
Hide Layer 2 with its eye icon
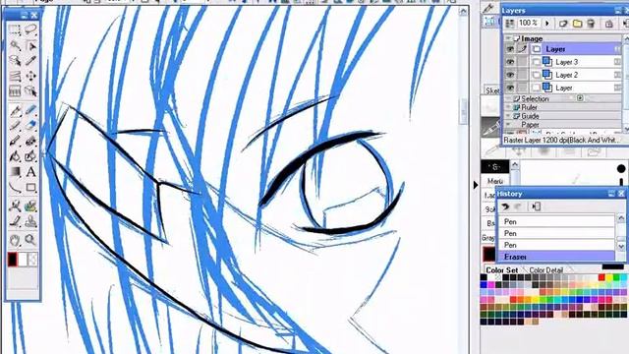pyautogui.click(x=510, y=75)
